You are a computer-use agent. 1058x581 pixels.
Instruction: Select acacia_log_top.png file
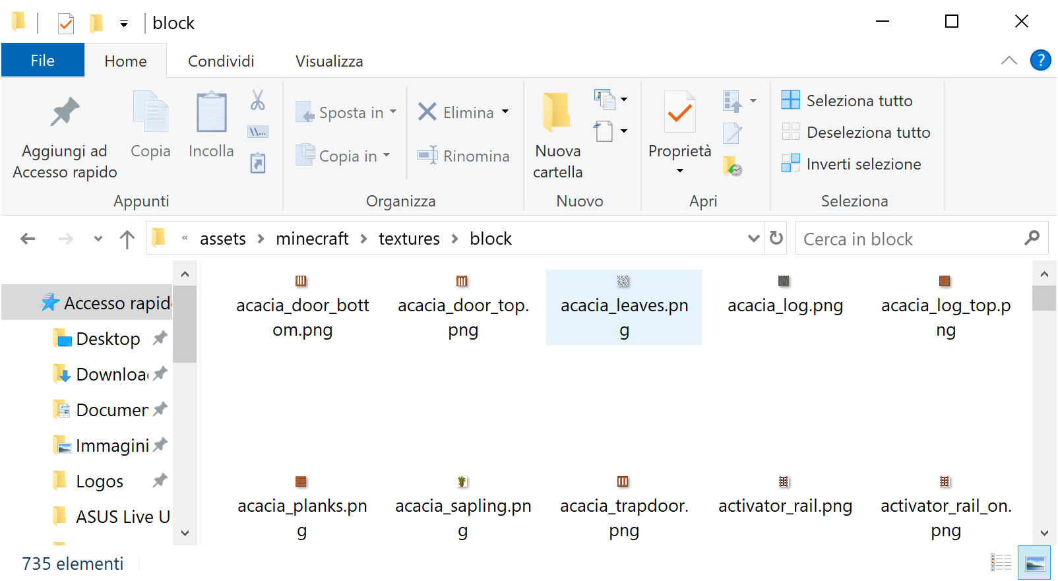tap(946, 307)
